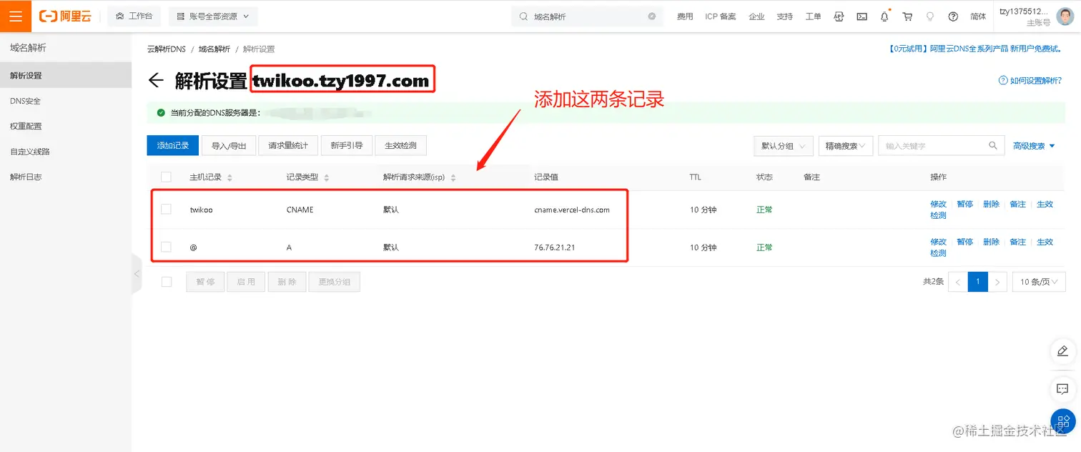Click the keyword search magnifier icon
The height and width of the screenshot is (452, 1081).
[993, 146]
